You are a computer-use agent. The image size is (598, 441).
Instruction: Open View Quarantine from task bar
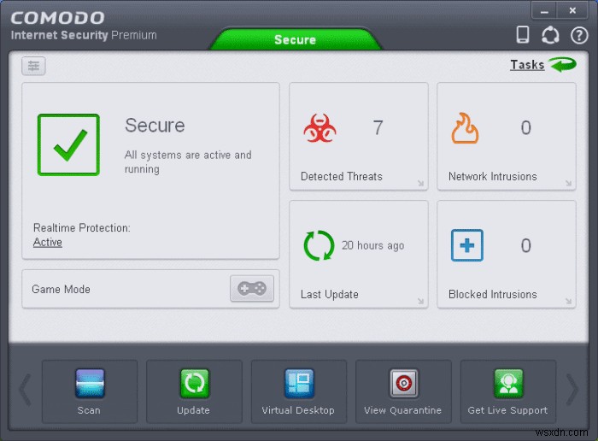(403, 391)
